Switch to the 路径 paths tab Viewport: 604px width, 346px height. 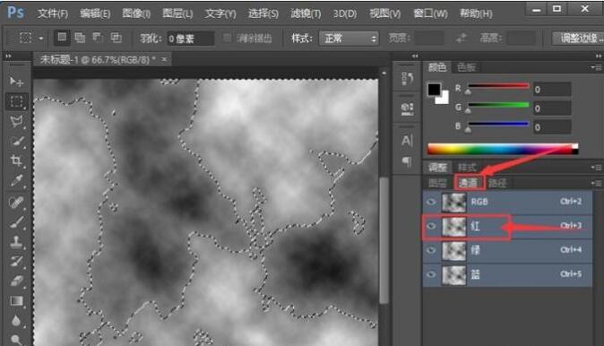click(497, 183)
